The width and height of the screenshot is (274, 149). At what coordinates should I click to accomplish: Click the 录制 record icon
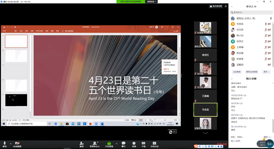pos(134,143)
